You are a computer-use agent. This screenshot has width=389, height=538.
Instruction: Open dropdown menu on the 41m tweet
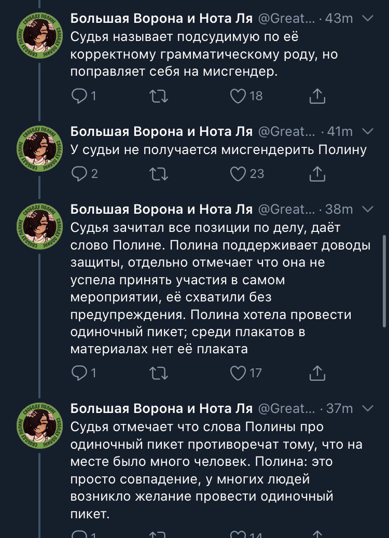pyautogui.click(x=367, y=131)
